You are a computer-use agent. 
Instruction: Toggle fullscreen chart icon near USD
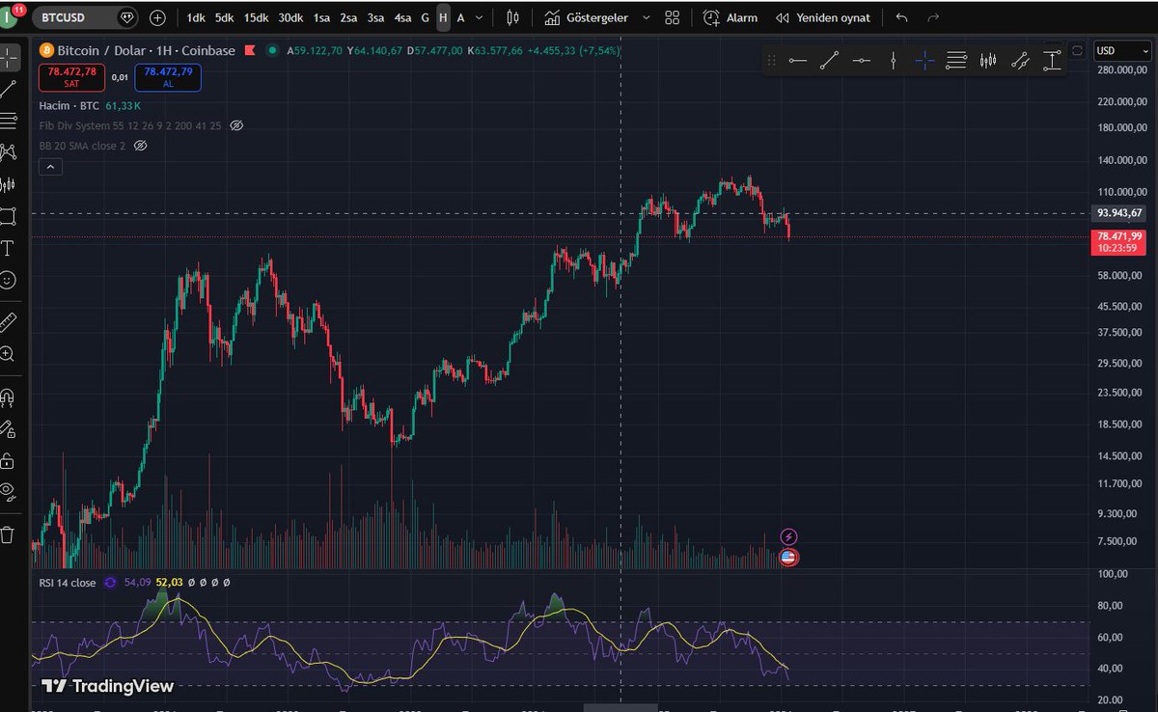(x=1078, y=50)
